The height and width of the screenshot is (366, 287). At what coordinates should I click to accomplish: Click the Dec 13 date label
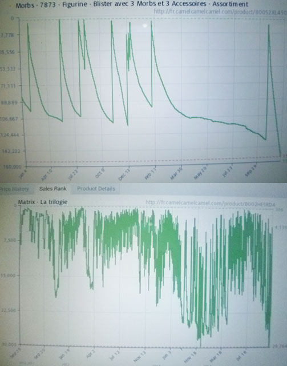coord(124,174)
